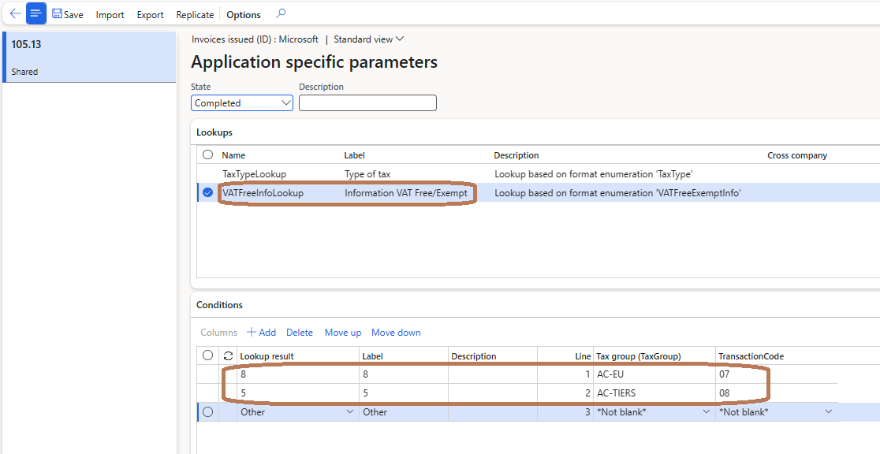Open the Lookup result dropdown showing Other
The width and height of the screenshot is (880, 454).
350,411
